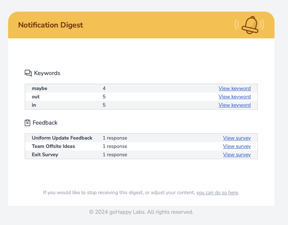This screenshot has height=225, width=288.
Task: View survey for Exit Survey
Action: click(x=237, y=154)
